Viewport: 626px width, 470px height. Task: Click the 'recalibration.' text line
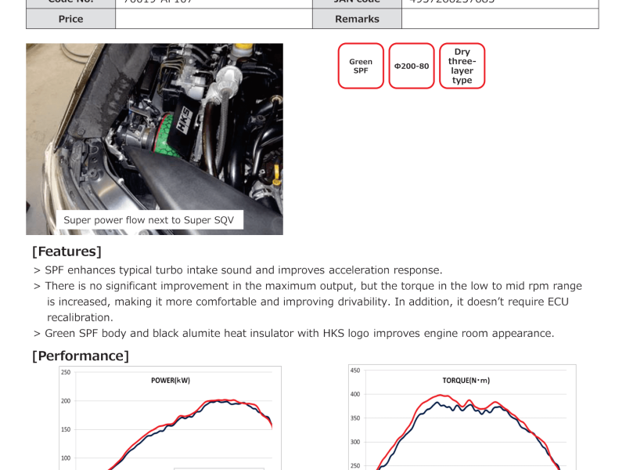point(81,318)
